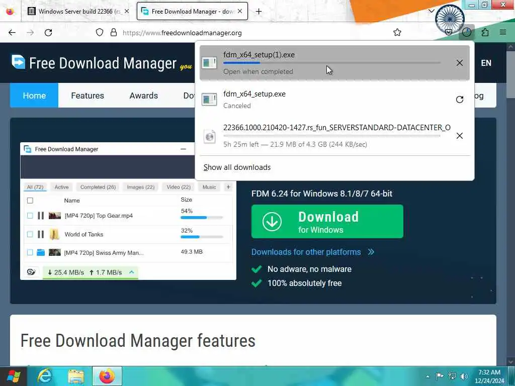Click the World of Tanks 32% progress bar

coord(202,237)
